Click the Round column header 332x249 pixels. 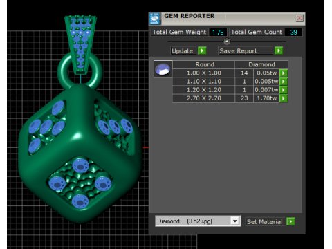203,64
